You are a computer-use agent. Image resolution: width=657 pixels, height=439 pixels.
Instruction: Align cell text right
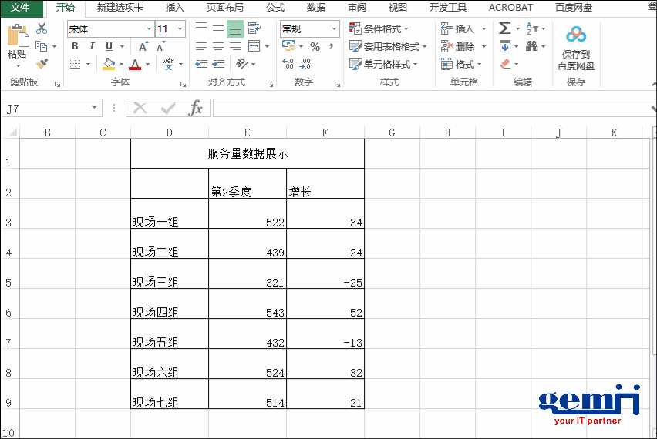pos(235,46)
